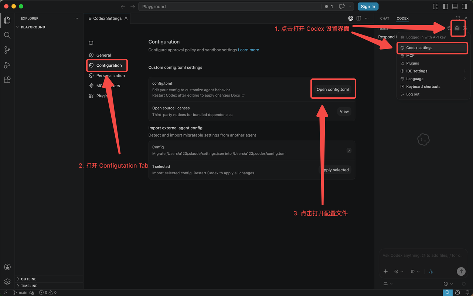Open the Docs link under config.toml
The image size is (473, 296).
238,95
